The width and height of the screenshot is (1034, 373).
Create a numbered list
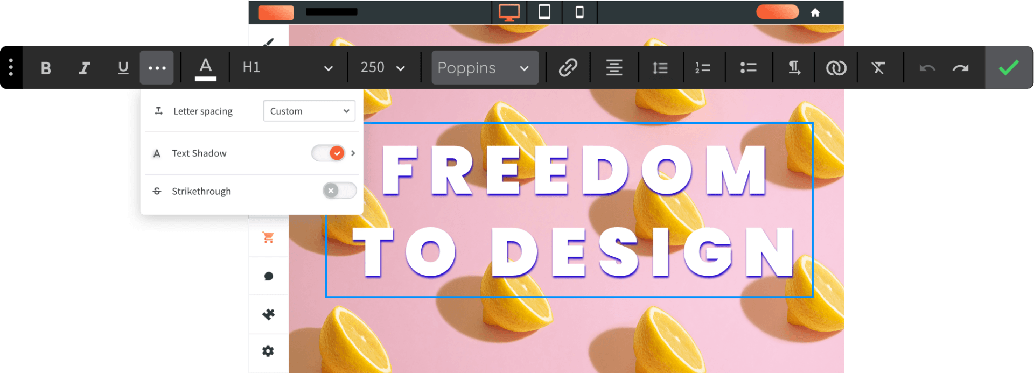(703, 68)
